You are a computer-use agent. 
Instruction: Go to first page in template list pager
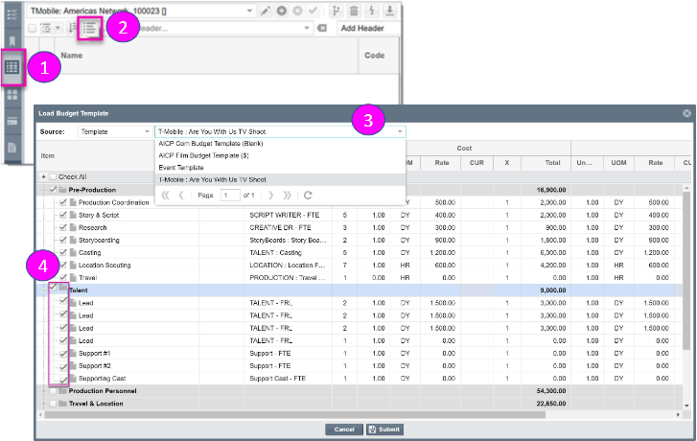tap(165, 196)
